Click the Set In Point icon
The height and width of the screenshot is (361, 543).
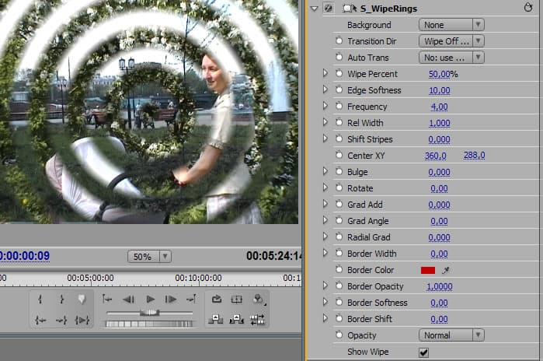click(40, 299)
